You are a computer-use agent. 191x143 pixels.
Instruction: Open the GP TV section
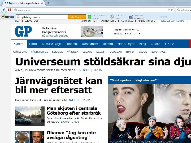pyautogui.click(x=170, y=44)
